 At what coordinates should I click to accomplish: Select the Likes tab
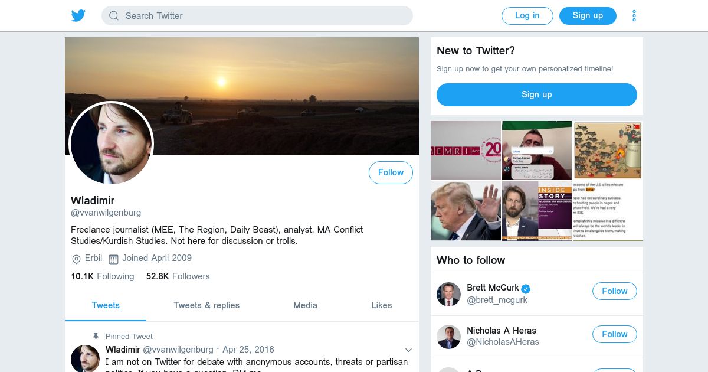click(x=381, y=305)
